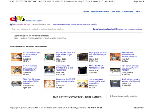
Task: Click lot 25 resistances thumbnail
Action: click(x=17, y=70)
